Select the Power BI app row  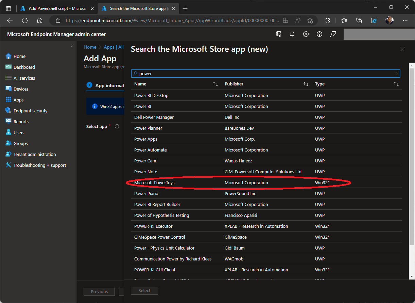point(266,106)
